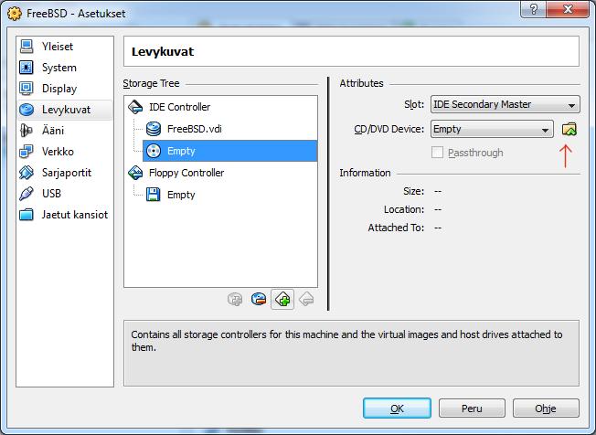
Task: Open Display settings page
Action: click(65, 89)
